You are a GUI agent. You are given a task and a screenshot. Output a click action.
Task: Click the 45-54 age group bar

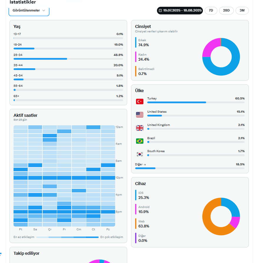(68, 79)
